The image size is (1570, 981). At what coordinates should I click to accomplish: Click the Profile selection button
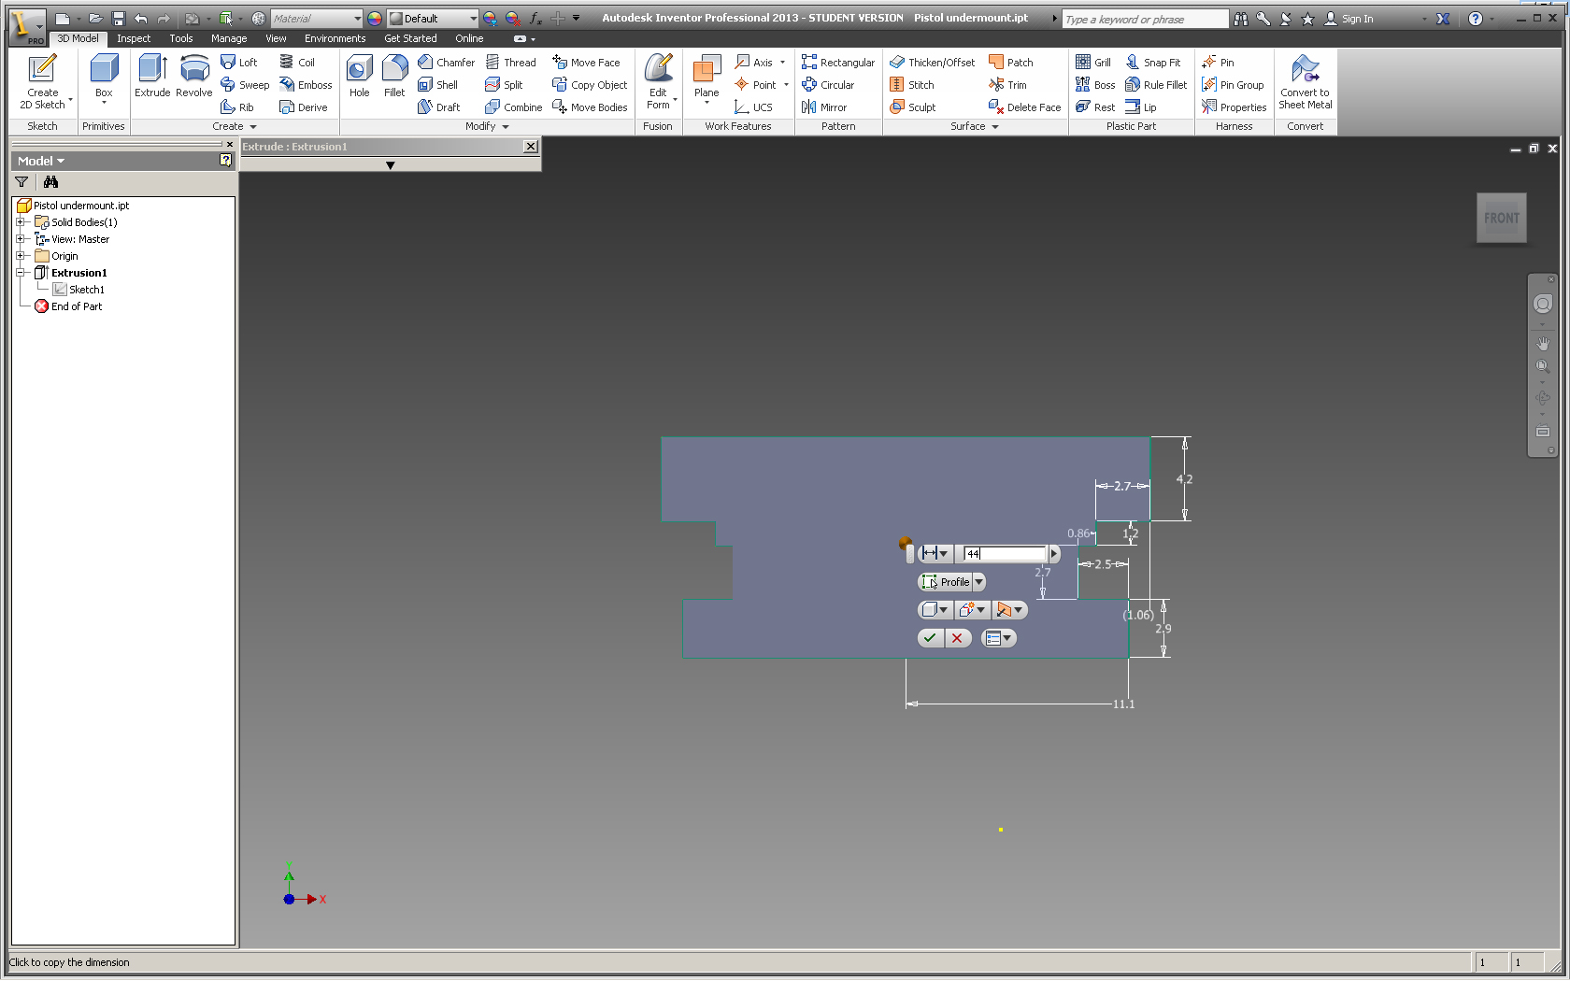click(x=947, y=582)
